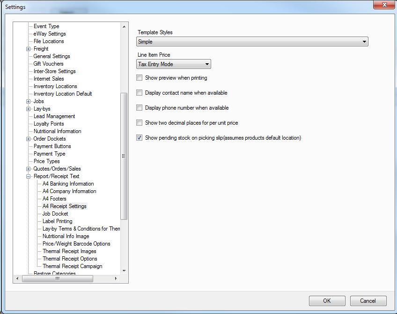Click the tree's horizontal scrollbar thumb
The width and height of the screenshot is (397, 314).
[x=57, y=278]
